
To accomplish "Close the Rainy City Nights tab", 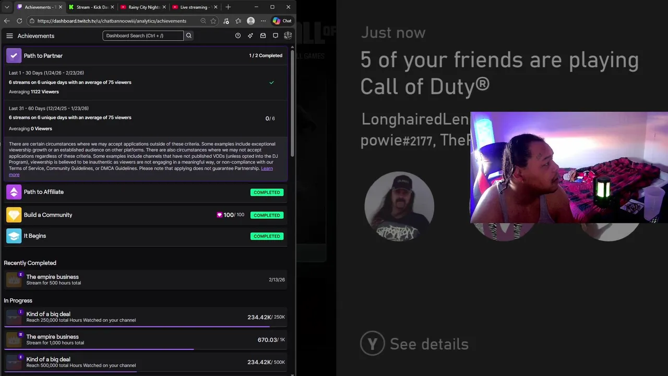I will pos(164,7).
